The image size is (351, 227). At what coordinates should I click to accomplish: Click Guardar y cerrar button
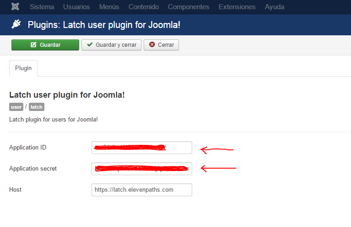[111, 45]
